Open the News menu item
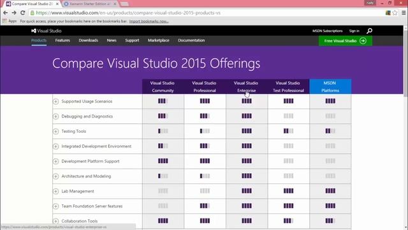The image size is (408, 230). (112, 40)
